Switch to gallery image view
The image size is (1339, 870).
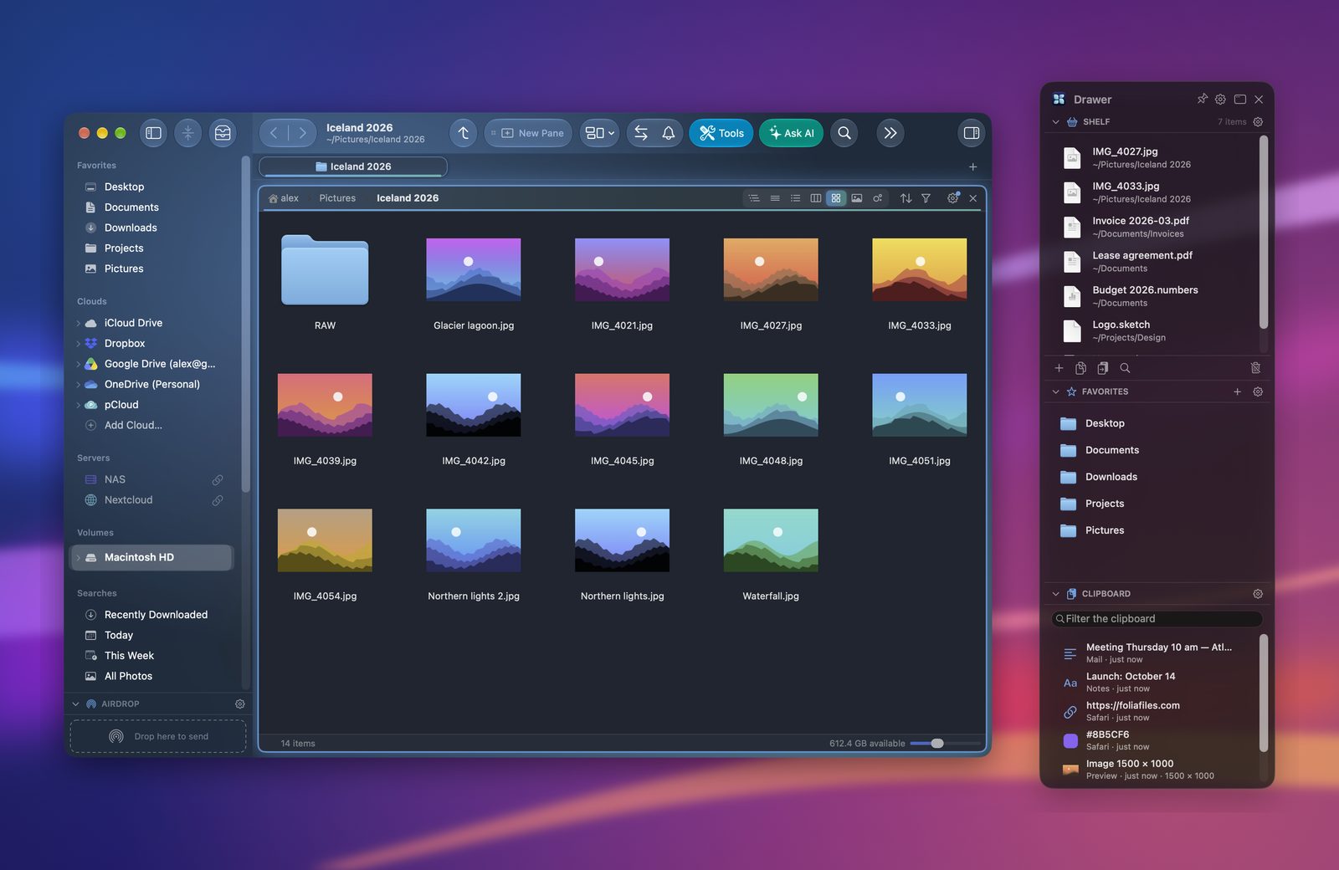856,198
